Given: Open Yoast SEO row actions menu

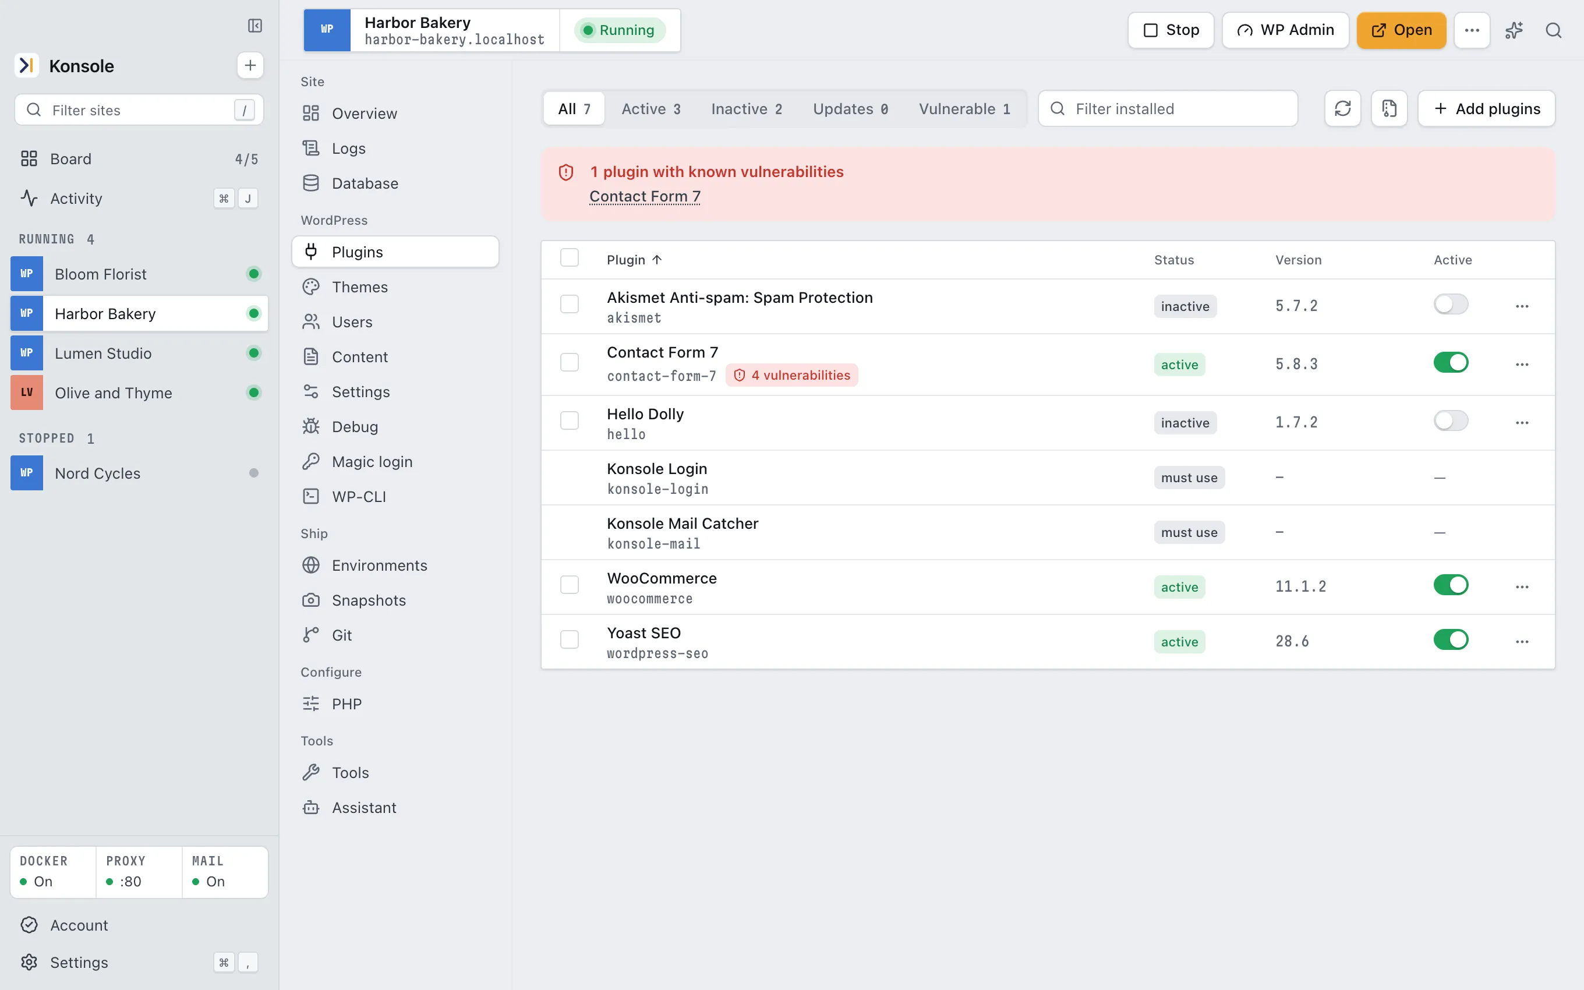Looking at the screenshot, I should [x=1522, y=641].
